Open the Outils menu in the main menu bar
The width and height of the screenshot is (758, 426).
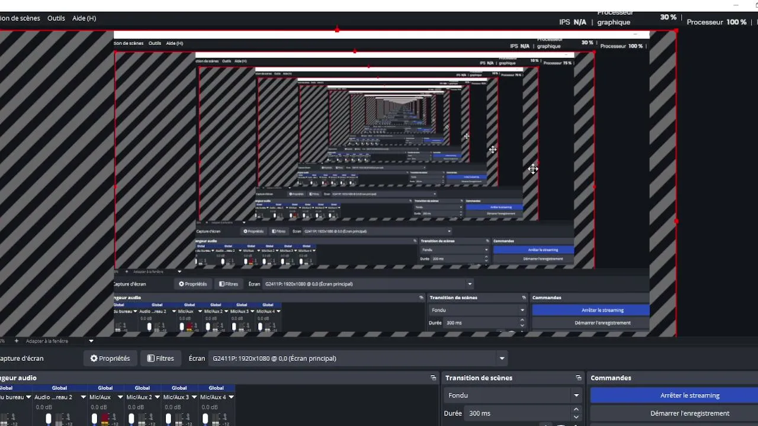coord(56,18)
